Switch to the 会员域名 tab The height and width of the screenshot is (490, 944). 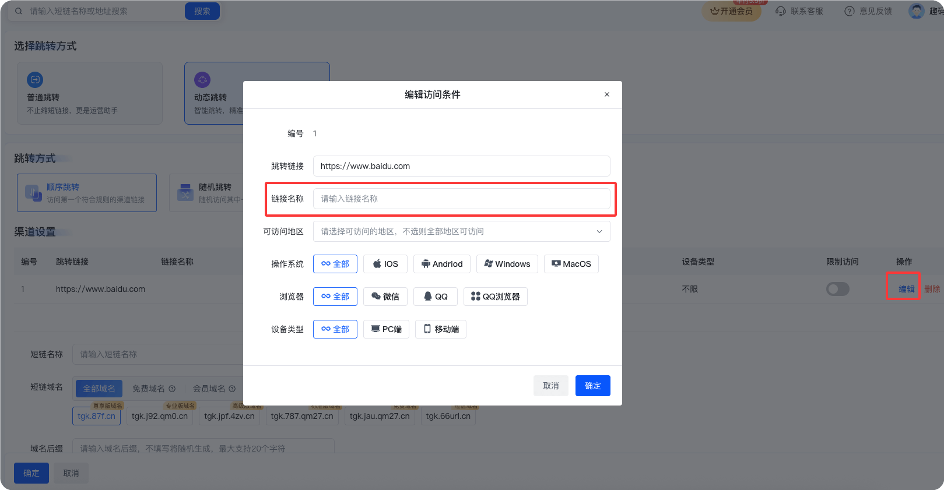[209, 389]
